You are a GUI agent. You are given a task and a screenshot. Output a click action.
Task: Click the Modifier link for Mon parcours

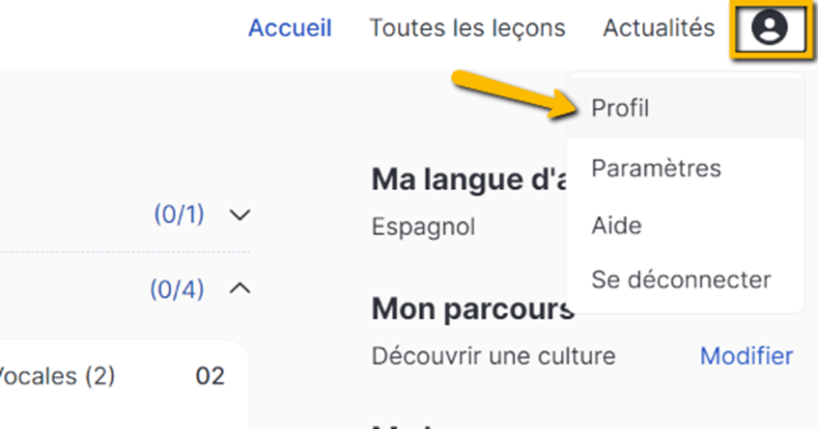point(747,356)
